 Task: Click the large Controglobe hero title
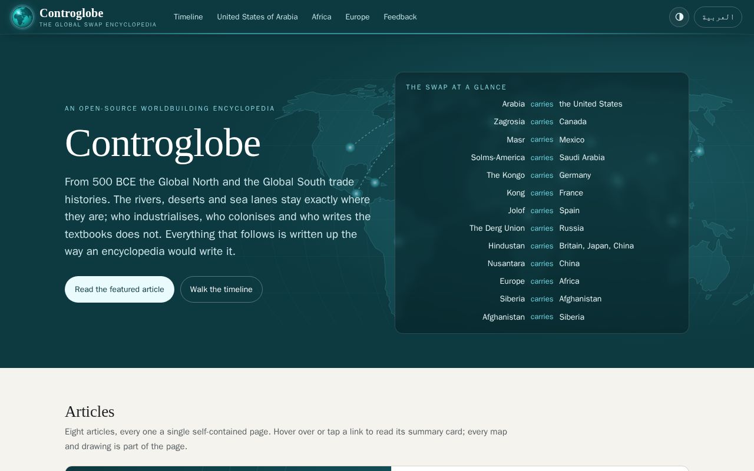point(163,143)
